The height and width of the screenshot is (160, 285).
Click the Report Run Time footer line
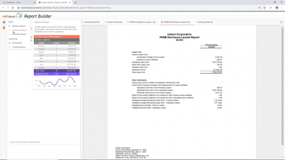(131, 158)
